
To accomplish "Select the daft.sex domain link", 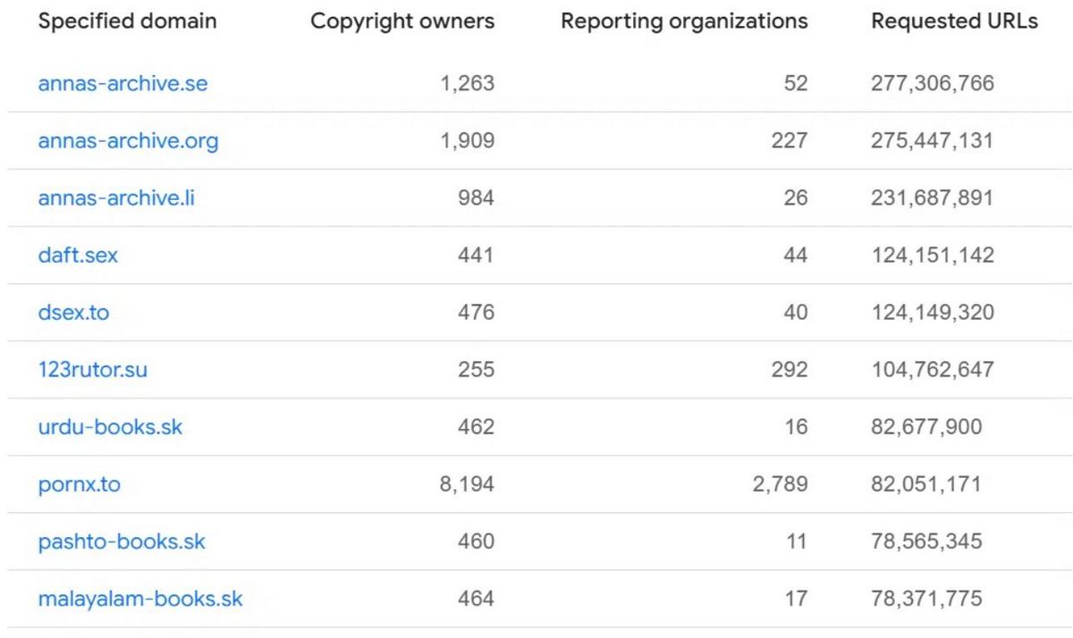I will [78, 256].
